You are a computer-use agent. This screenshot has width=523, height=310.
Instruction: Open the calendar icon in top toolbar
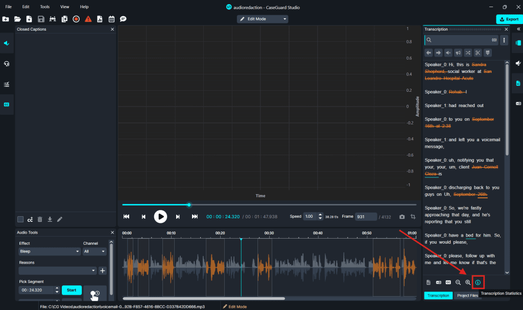111,19
